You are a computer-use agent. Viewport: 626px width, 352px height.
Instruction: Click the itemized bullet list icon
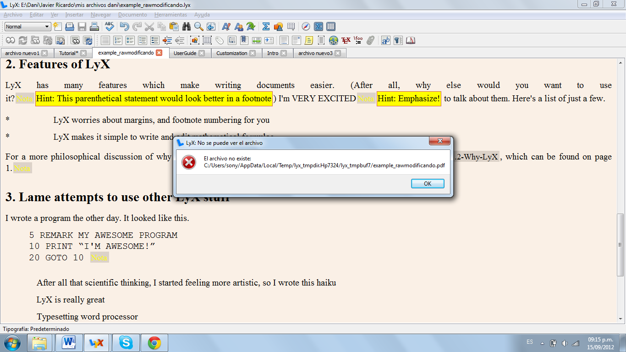[130, 40]
